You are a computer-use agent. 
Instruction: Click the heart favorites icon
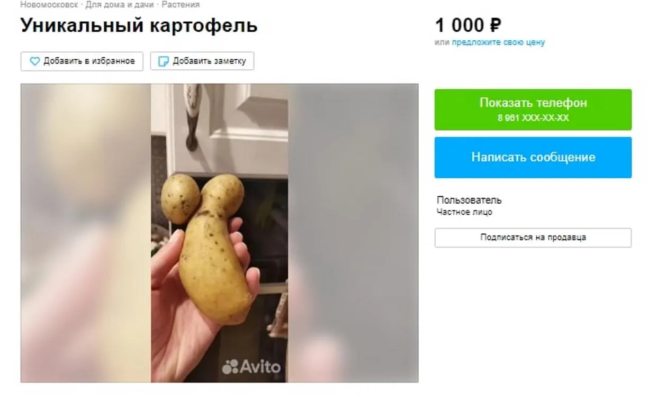34,61
